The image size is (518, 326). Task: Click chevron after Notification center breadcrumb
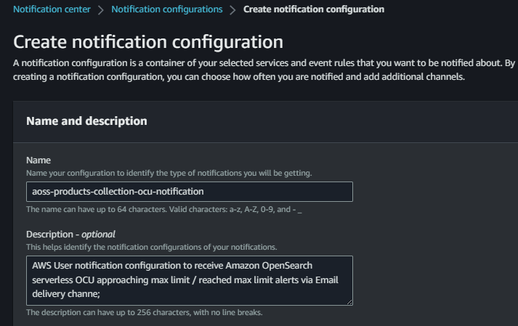coord(101,10)
